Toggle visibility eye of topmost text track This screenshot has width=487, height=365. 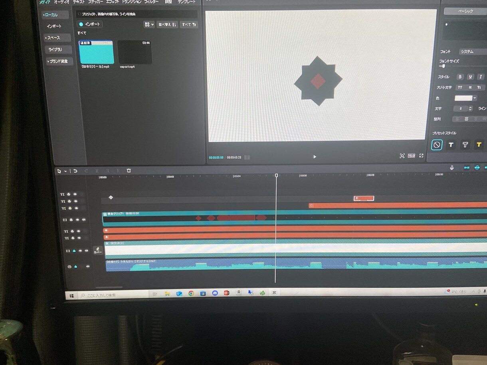pos(75,194)
